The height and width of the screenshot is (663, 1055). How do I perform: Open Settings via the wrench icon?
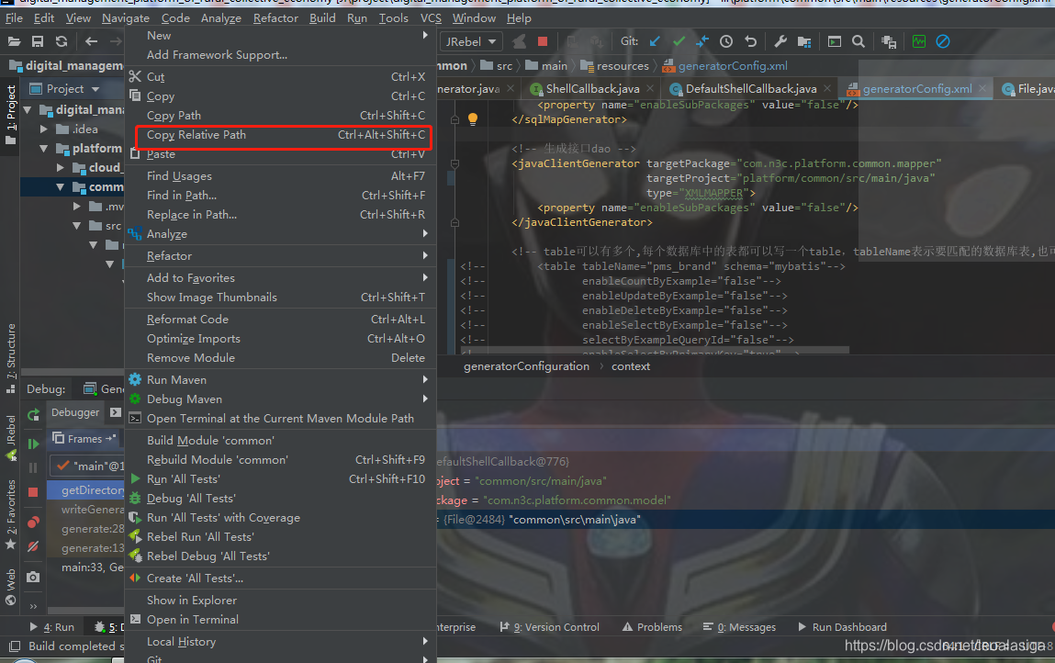click(x=780, y=41)
